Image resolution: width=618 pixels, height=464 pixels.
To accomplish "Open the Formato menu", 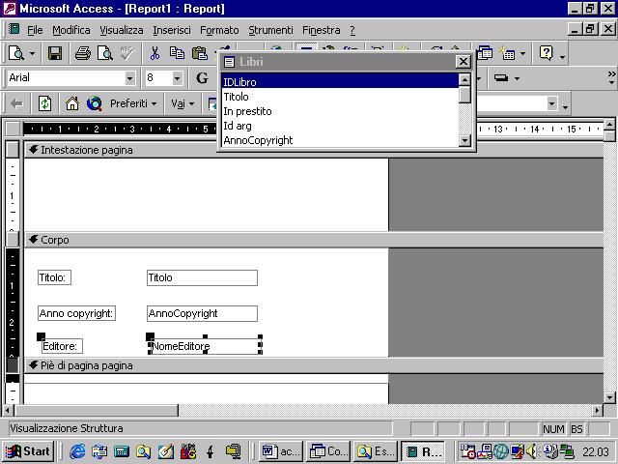I will click(x=219, y=30).
